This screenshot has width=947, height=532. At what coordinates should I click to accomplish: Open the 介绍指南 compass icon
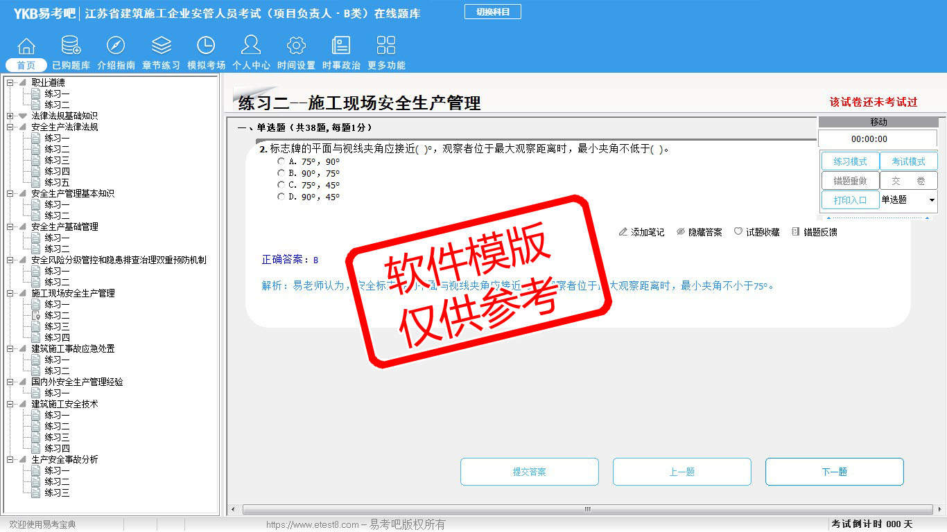point(116,46)
